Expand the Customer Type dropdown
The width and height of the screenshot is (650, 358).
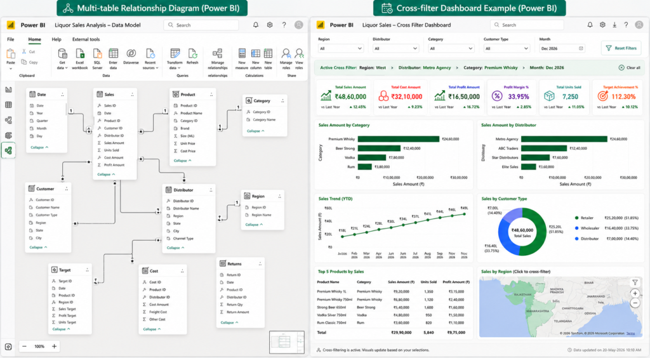507,48
